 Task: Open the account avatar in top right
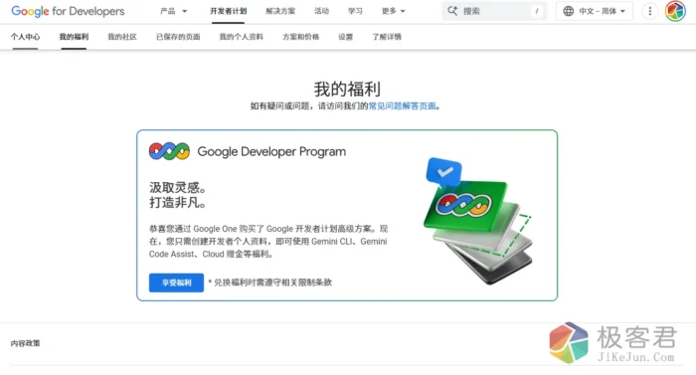tap(675, 11)
